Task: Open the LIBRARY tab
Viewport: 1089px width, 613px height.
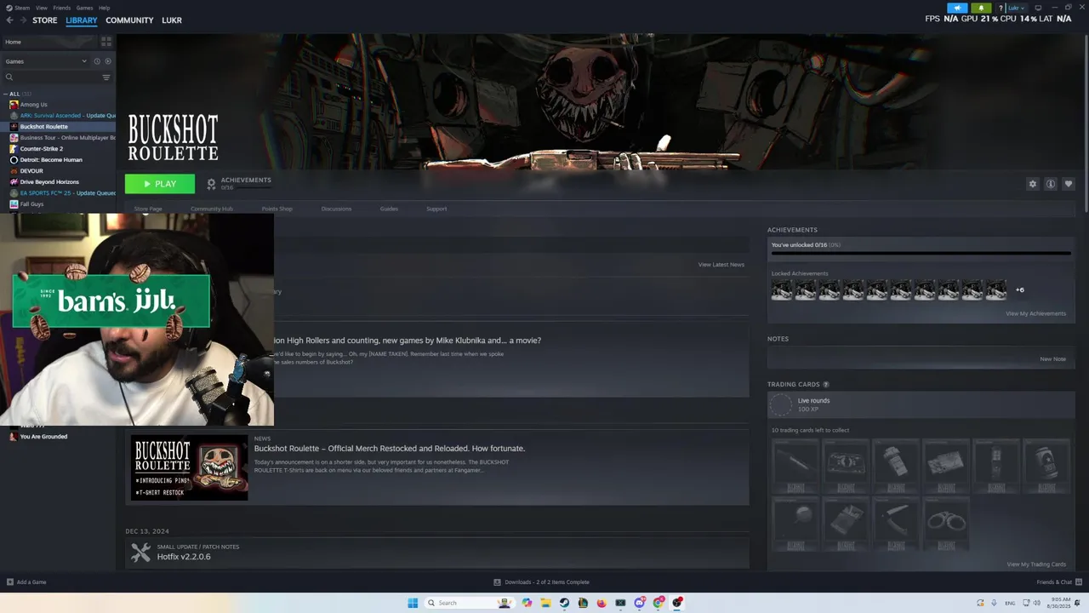Action: point(82,20)
